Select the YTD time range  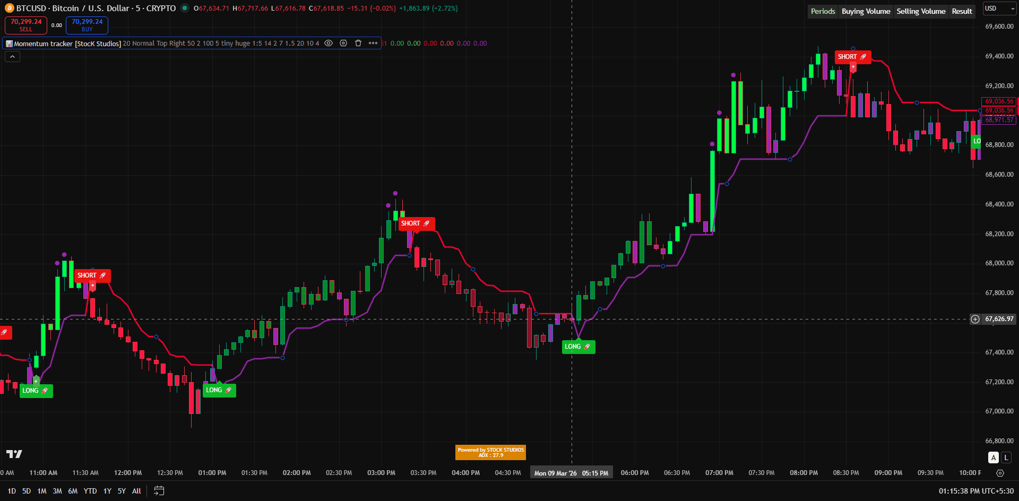(90, 491)
